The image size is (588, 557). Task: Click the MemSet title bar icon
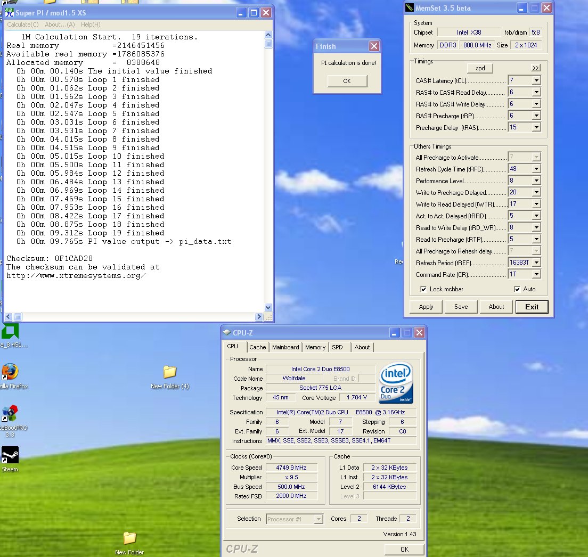pyautogui.click(x=409, y=8)
